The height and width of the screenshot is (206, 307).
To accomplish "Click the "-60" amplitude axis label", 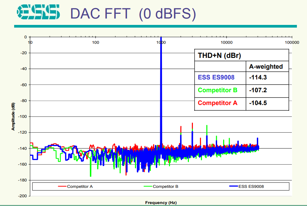I will 24,85.
